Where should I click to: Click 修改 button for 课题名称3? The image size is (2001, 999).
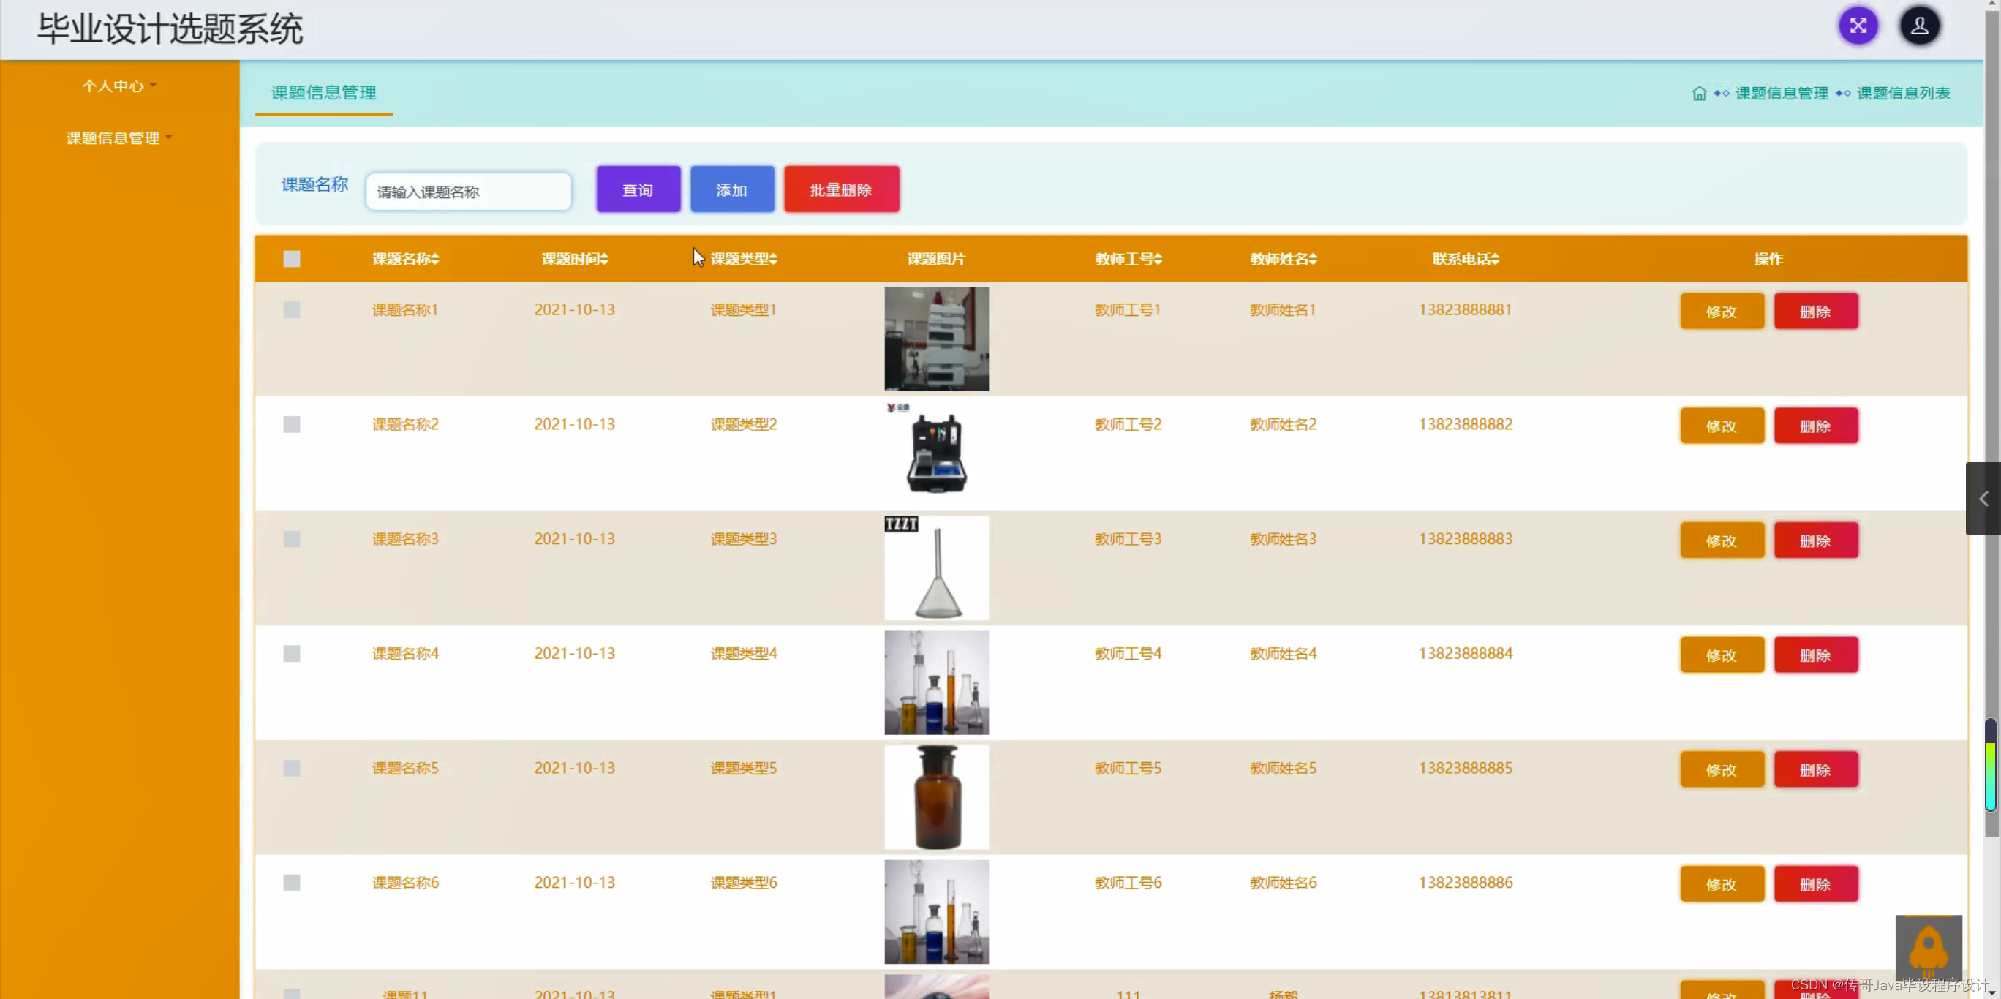(x=1722, y=540)
